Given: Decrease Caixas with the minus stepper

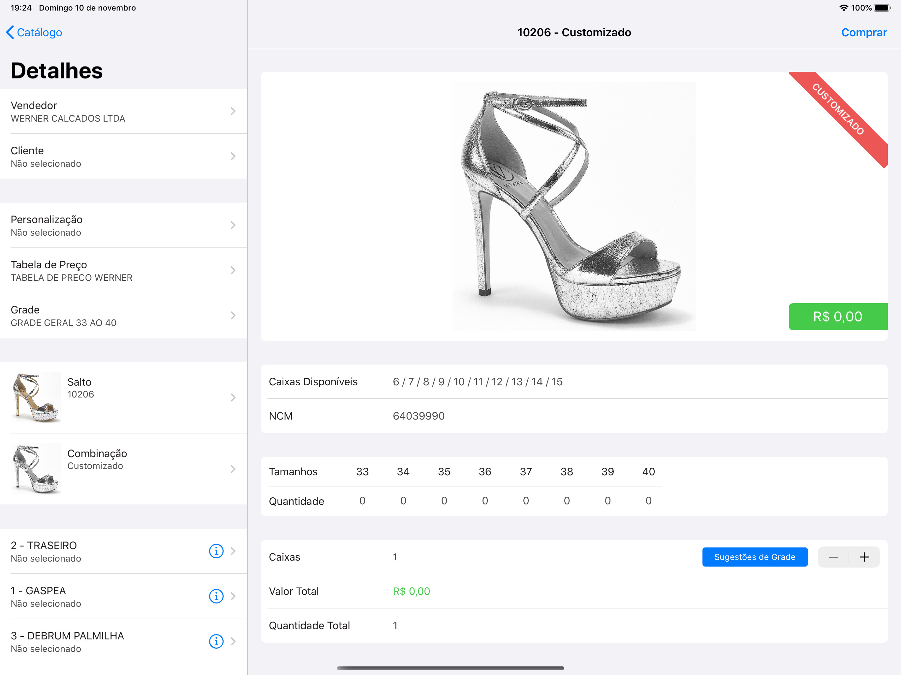Looking at the screenshot, I should pos(833,557).
